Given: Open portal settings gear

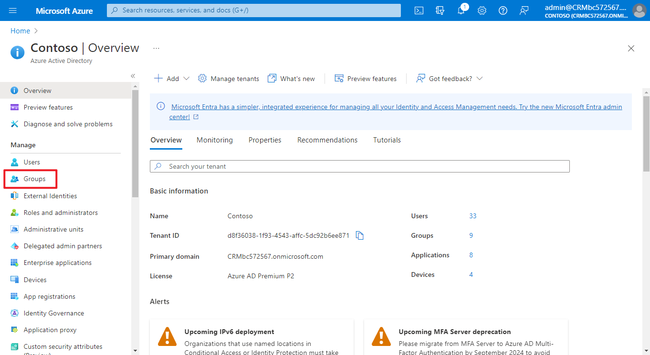Looking at the screenshot, I should (482, 10).
